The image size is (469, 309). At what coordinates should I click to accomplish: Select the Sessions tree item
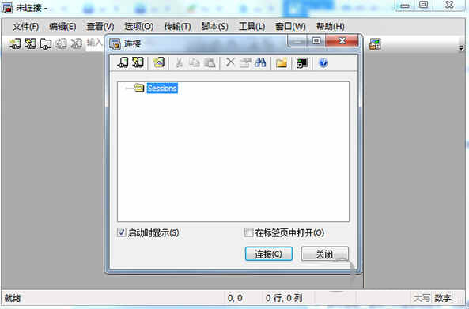[162, 89]
